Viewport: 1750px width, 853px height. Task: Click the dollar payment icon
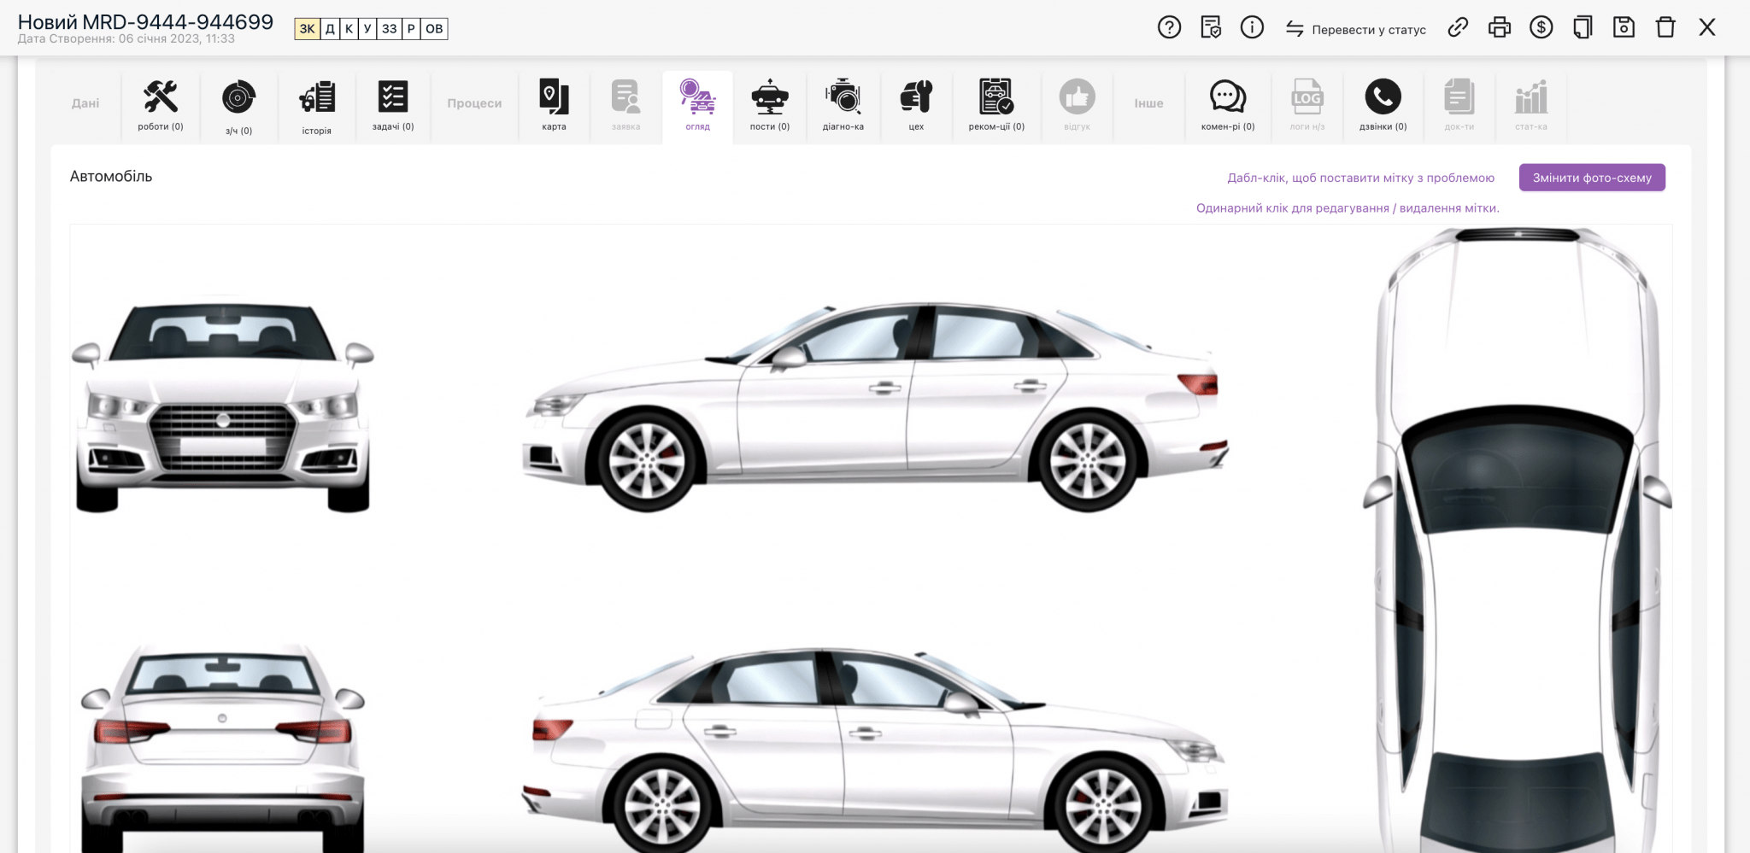pos(1541,27)
